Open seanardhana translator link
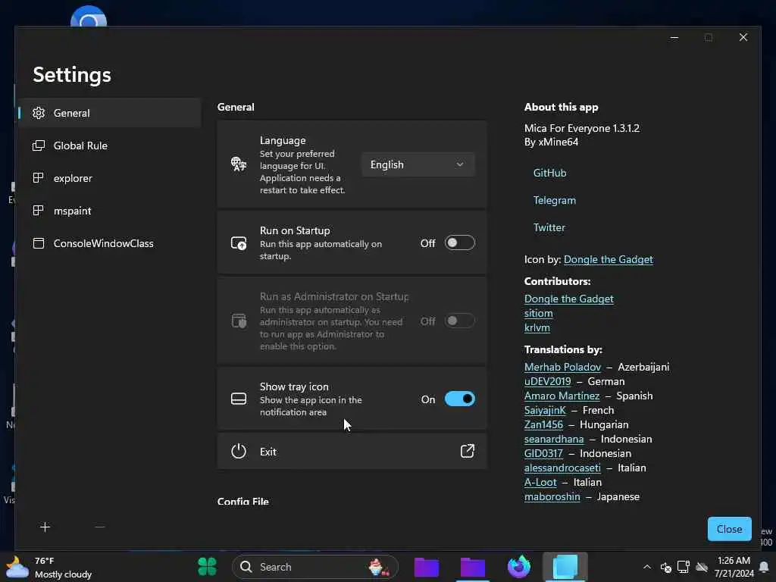The image size is (776, 582). pos(554,439)
